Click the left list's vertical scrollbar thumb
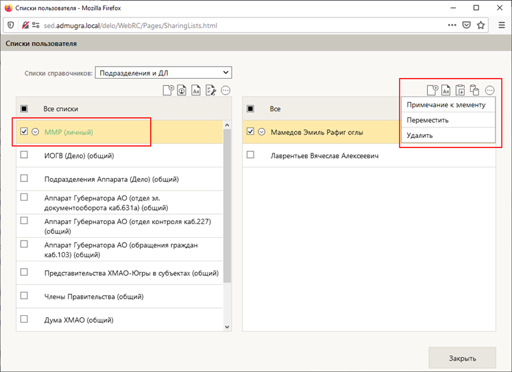This screenshot has width=512, height=372. click(x=227, y=206)
